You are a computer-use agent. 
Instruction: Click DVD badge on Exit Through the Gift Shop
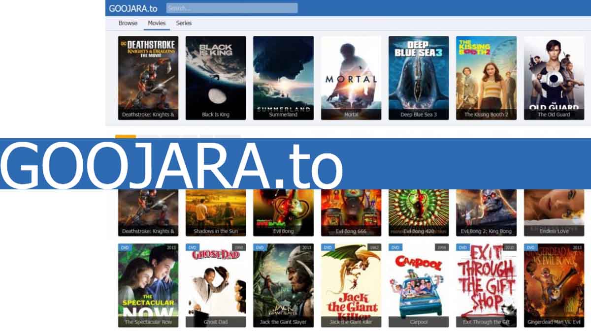pyautogui.click(x=462, y=247)
